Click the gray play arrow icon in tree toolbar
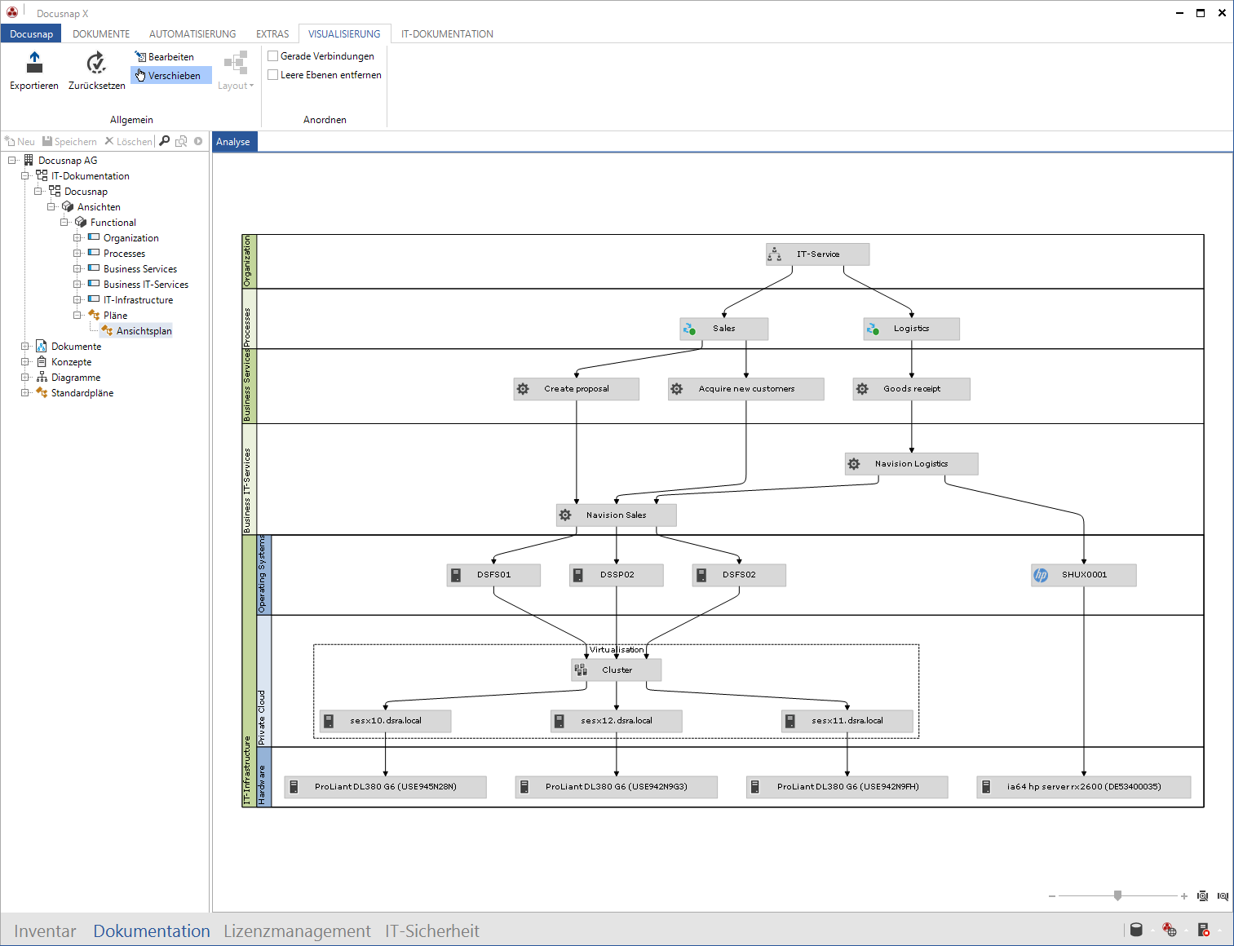The image size is (1234, 946). [x=198, y=141]
